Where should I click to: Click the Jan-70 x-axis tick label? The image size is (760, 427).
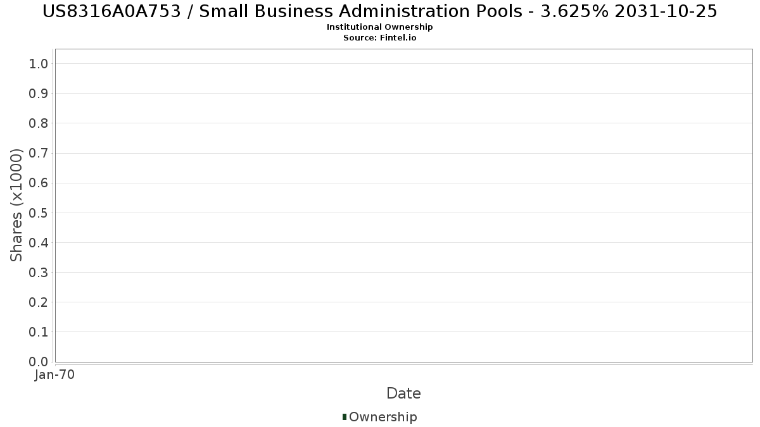click(55, 374)
